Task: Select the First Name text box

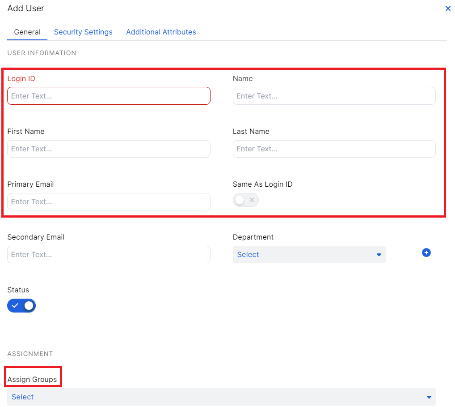Action: pyautogui.click(x=109, y=149)
